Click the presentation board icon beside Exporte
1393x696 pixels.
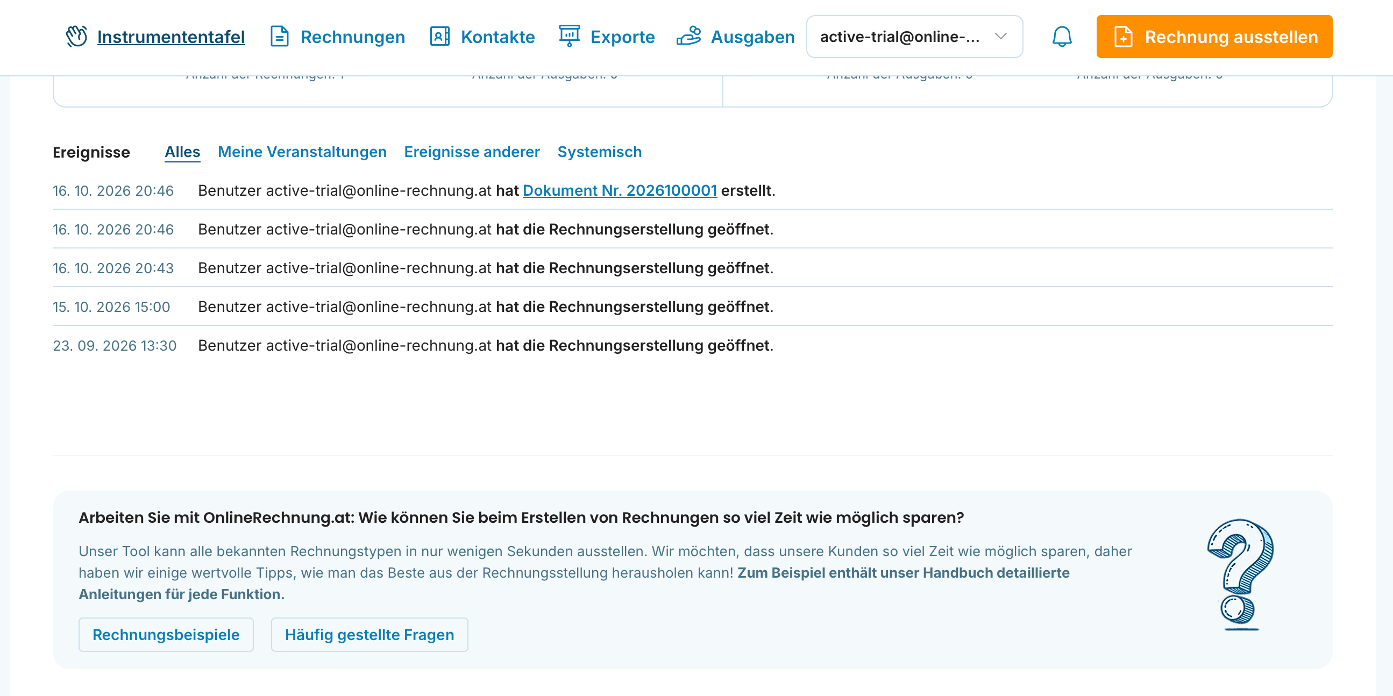(x=569, y=36)
